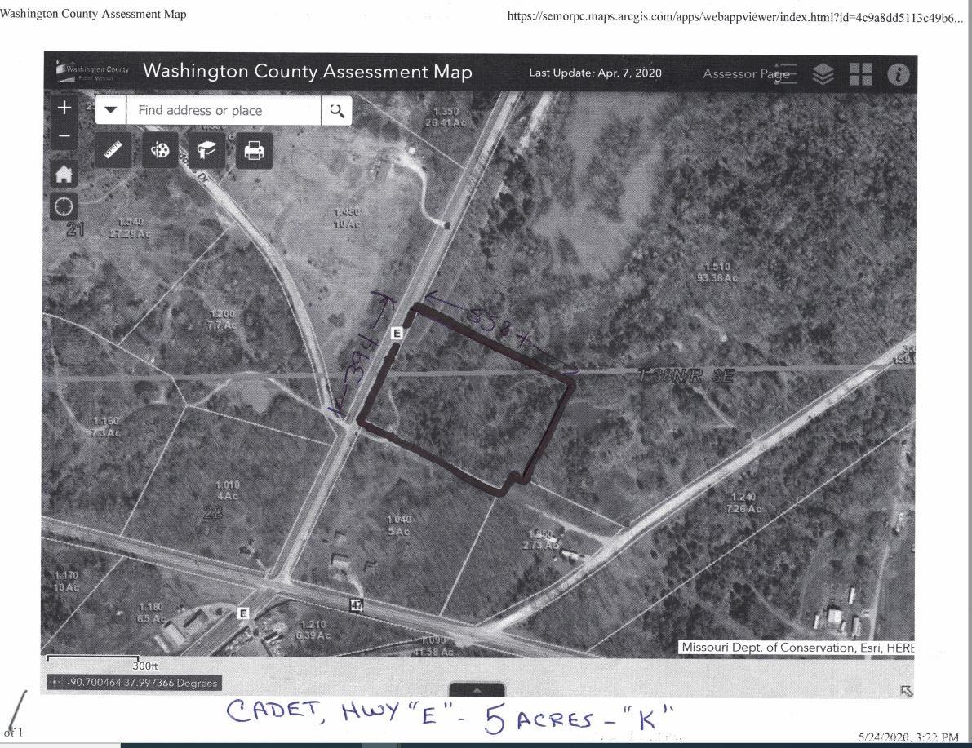Screen dimensions: 972x748
Task: Toggle the Layer List panel
Action: pos(823,73)
